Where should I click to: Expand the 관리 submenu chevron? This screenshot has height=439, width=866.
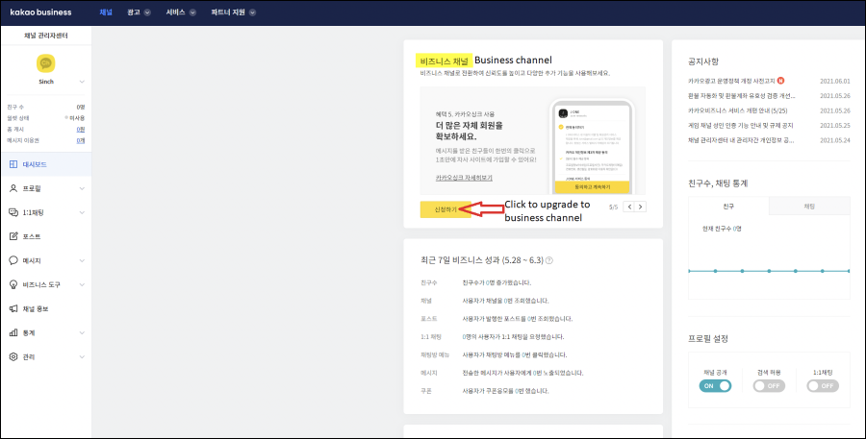[x=82, y=356]
